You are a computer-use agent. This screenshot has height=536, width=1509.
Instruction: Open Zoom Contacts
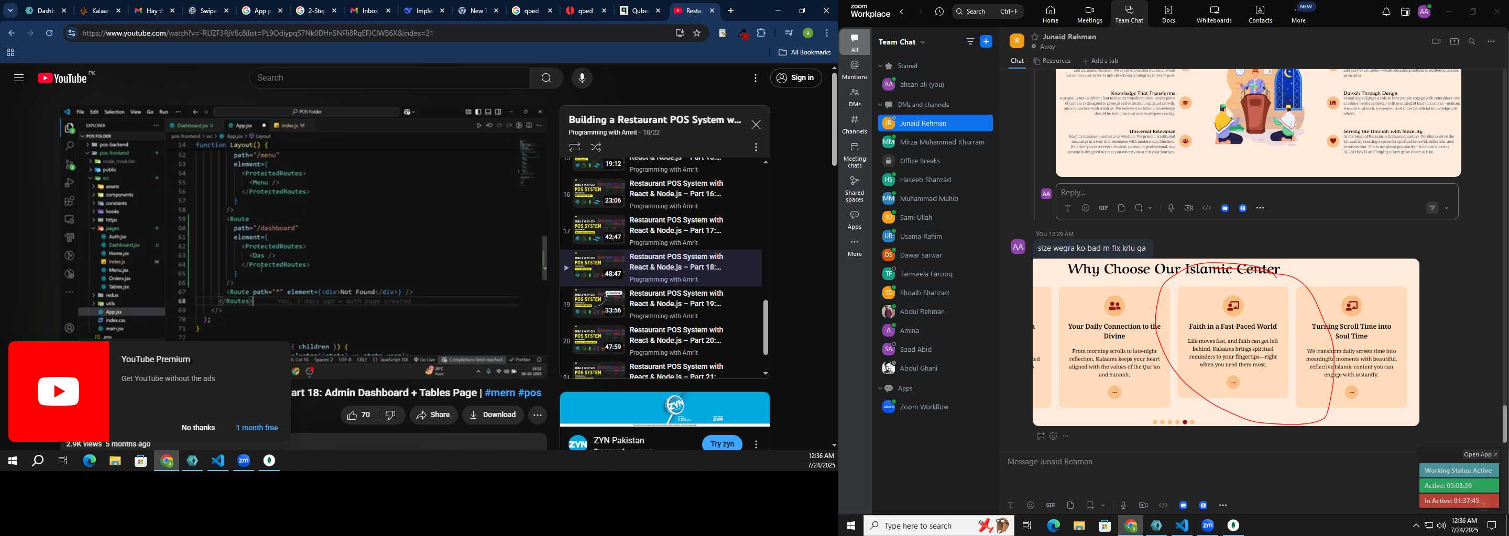tap(1260, 14)
